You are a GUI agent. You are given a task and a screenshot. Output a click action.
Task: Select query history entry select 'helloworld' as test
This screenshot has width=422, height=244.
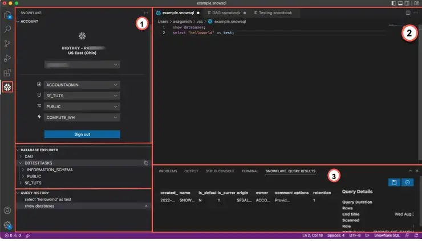(x=48, y=199)
